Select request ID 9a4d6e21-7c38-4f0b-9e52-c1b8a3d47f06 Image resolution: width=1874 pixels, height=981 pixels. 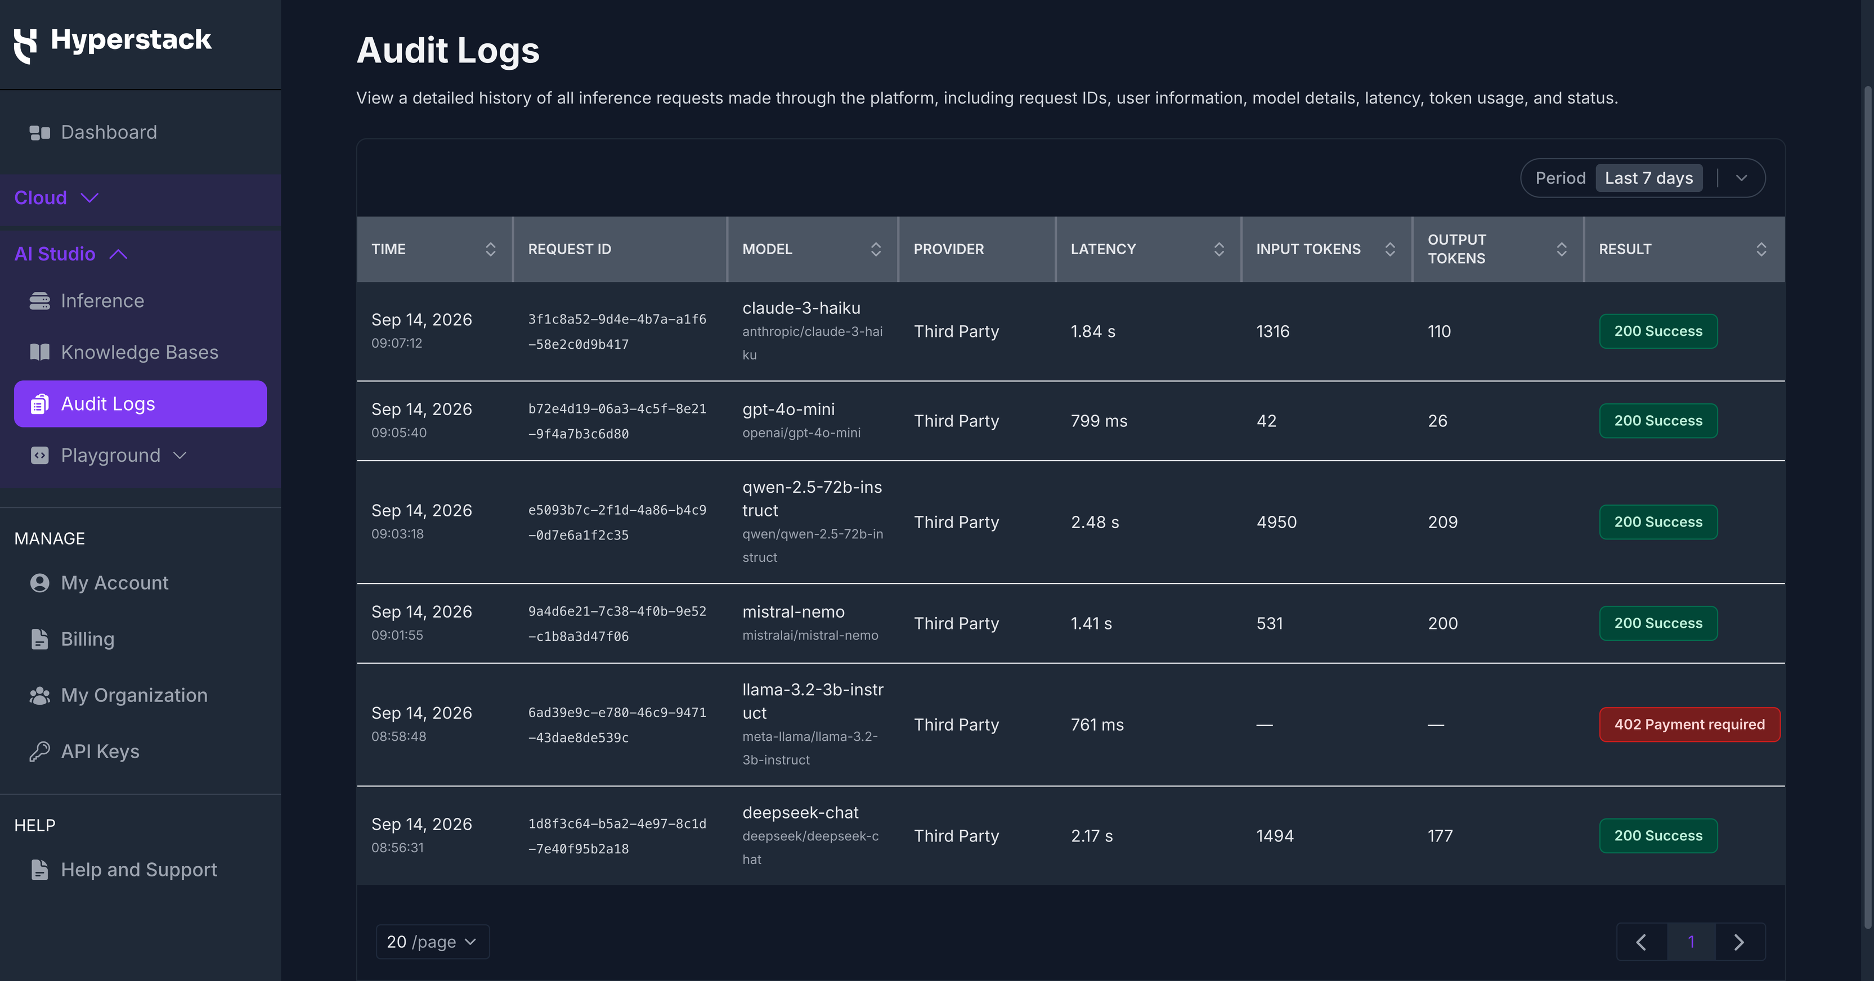pos(617,623)
